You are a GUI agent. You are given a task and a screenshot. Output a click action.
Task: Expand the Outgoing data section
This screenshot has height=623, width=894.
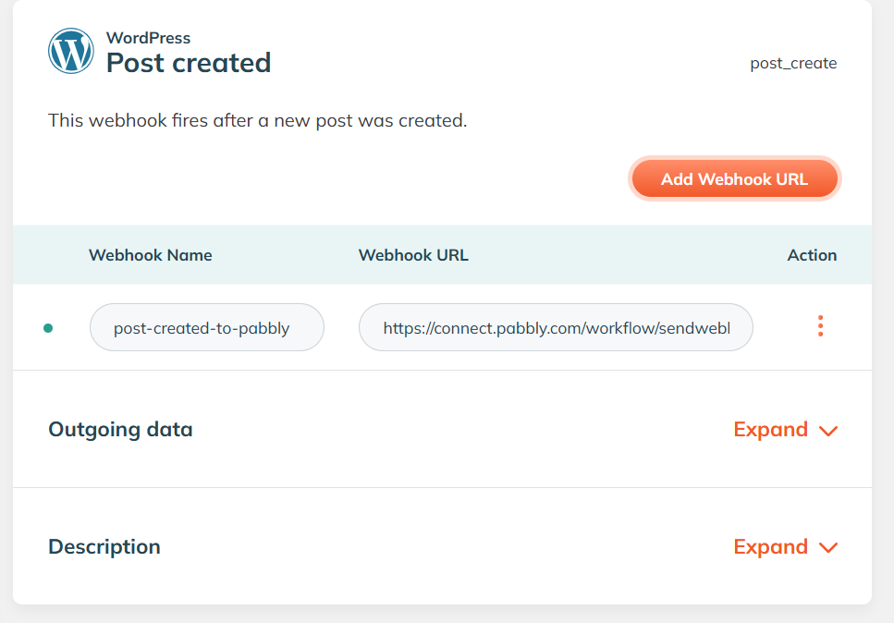point(785,429)
